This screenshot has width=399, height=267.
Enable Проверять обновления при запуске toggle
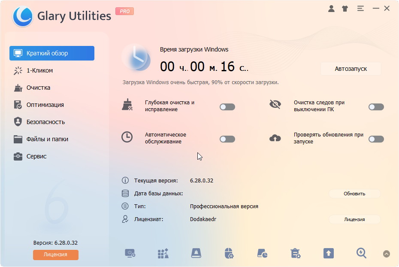click(x=376, y=139)
